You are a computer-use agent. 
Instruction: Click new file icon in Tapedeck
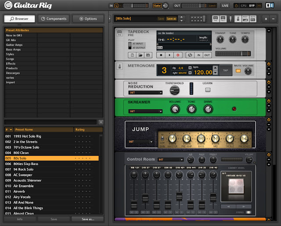(x=132, y=55)
